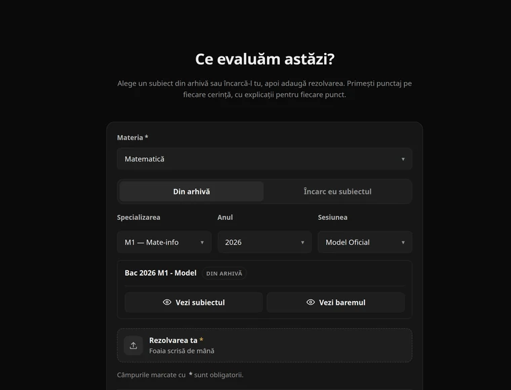The width and height of the screenshot is (511, 390).
Task: Click the Foaia scrisă de mână text
Action: pyautogui.click(x=182, y=351)
